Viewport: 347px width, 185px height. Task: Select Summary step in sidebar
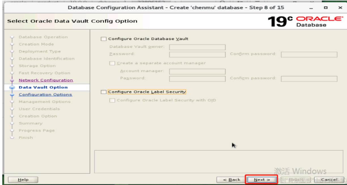tap(31, 123)
